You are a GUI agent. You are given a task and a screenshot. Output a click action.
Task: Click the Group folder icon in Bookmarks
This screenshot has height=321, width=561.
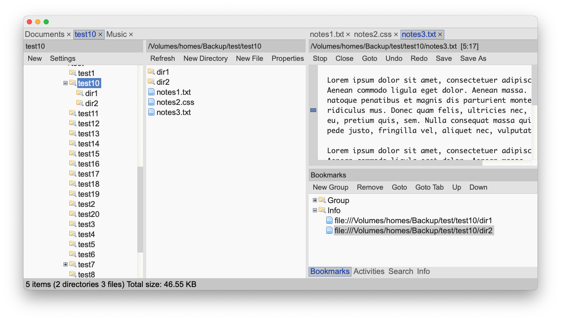pyautogui.click(x=322, y=200)
